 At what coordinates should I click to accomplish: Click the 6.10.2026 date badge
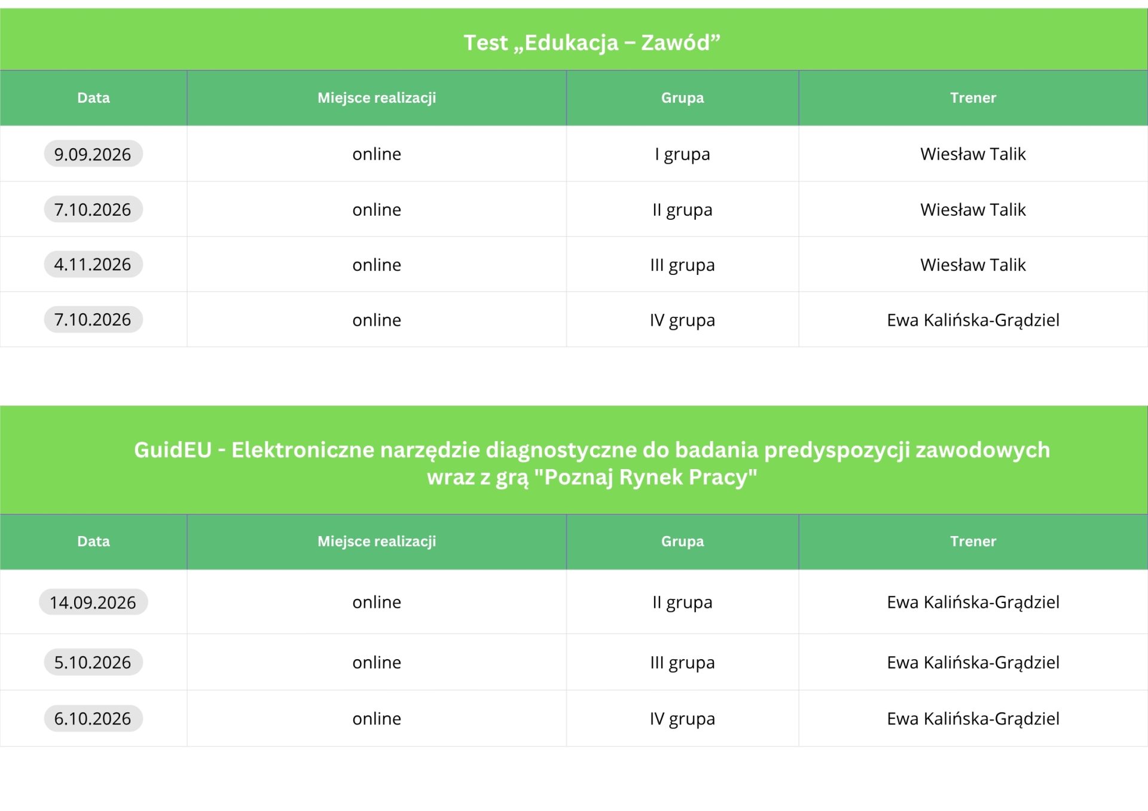point(93,718)
